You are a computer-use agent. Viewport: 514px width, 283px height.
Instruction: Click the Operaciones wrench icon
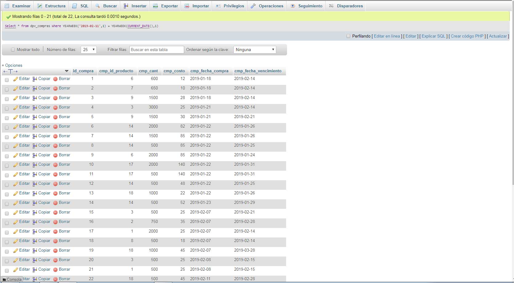coord(253,6)
